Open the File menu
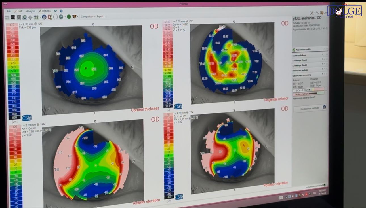 (9, 11)
